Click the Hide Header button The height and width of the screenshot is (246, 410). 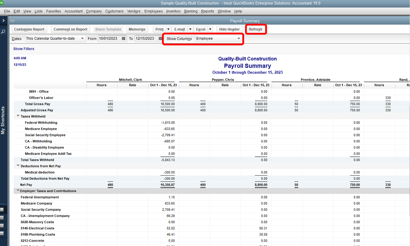click(229, 29)
